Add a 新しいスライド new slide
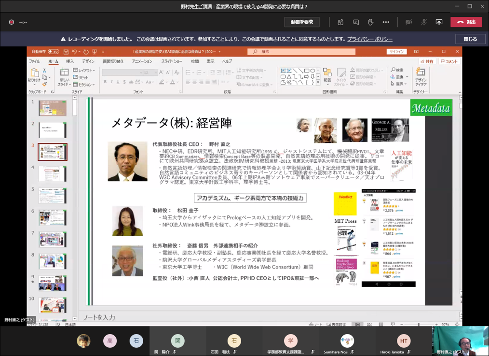 (65, 77)
